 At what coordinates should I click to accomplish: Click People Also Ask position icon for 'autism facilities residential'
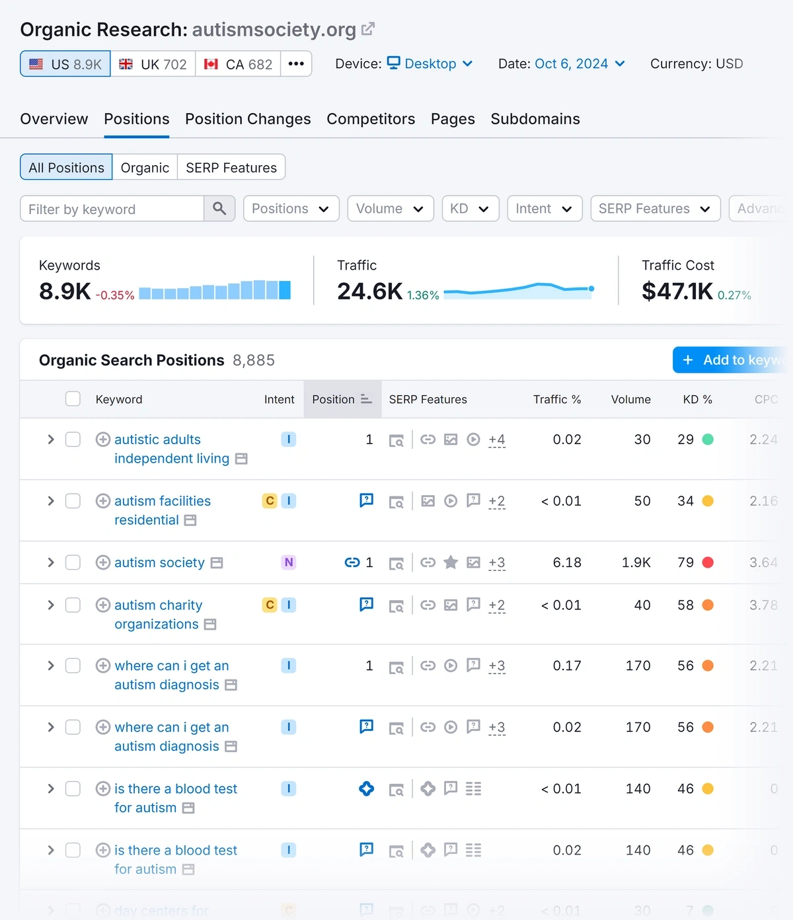[366, 500]
